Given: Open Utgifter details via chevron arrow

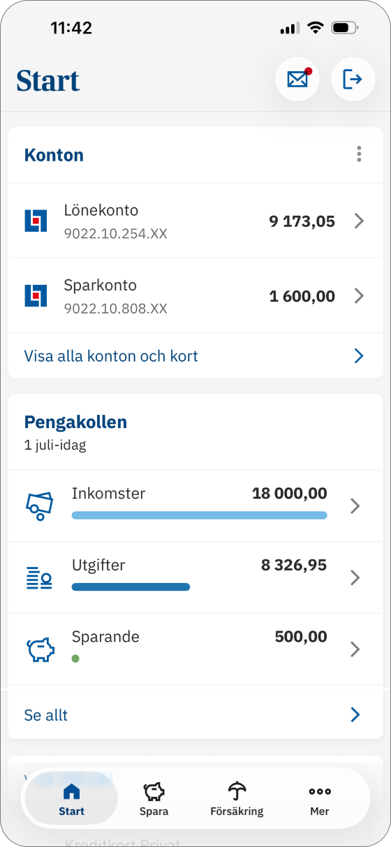Looking at the screenshot, I should pos(355,577).
